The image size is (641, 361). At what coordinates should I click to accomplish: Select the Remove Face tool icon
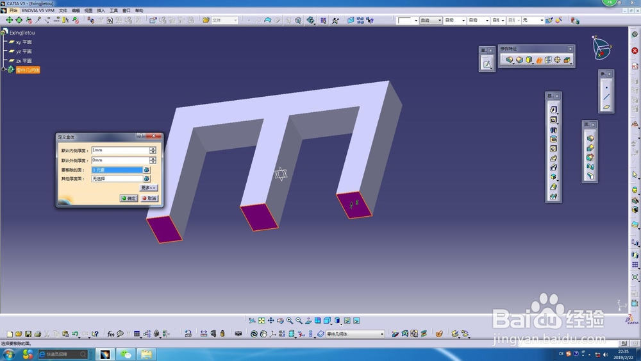567,60
